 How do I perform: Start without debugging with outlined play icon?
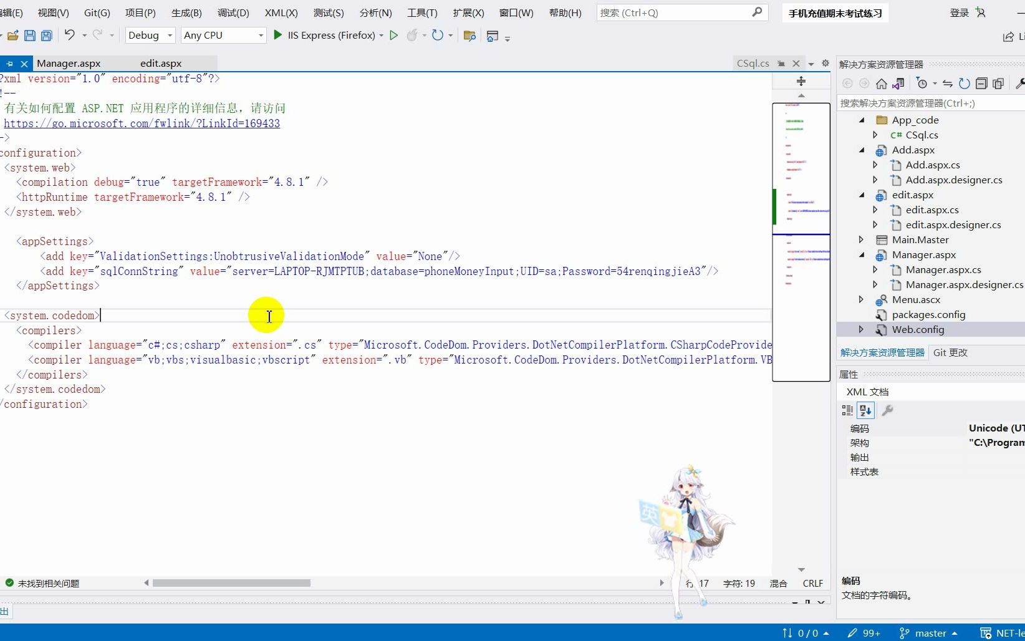[393, 36]
